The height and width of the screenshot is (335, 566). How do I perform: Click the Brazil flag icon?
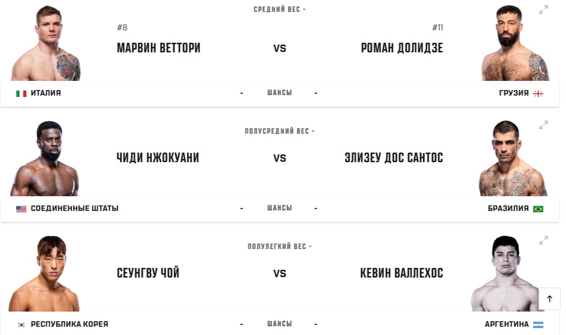click(538, 209)
